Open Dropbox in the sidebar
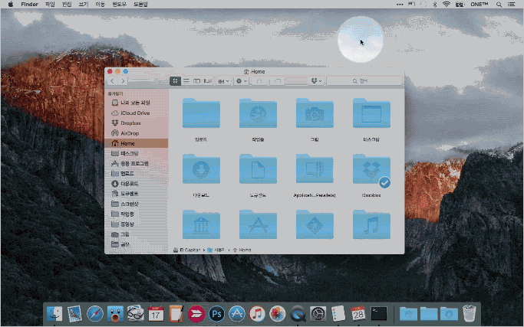This screenshot has width=524, height=327. pos(136,123)
